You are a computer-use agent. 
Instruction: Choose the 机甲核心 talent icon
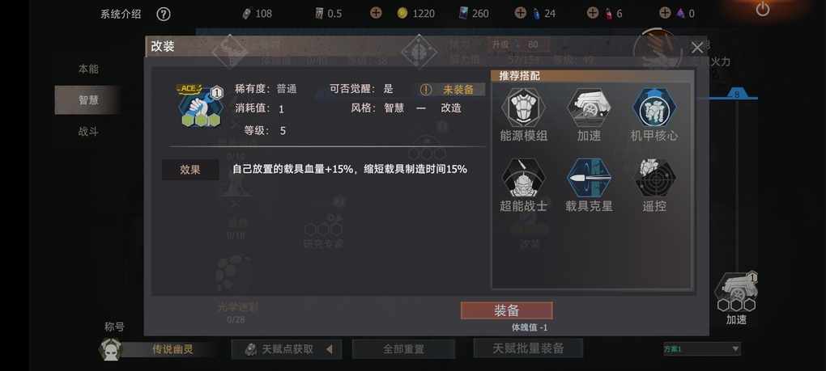point(654,108)
